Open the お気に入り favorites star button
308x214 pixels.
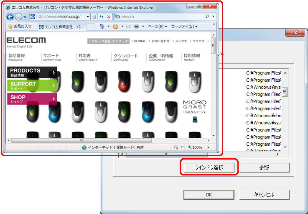[20, 26]
